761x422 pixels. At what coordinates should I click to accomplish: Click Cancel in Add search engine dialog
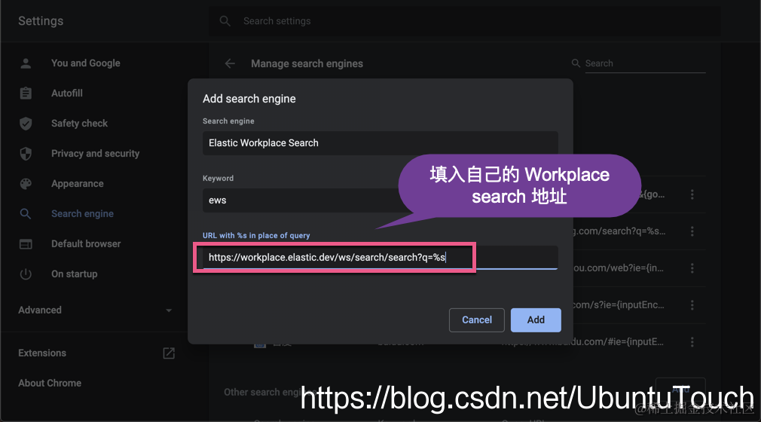477,320
